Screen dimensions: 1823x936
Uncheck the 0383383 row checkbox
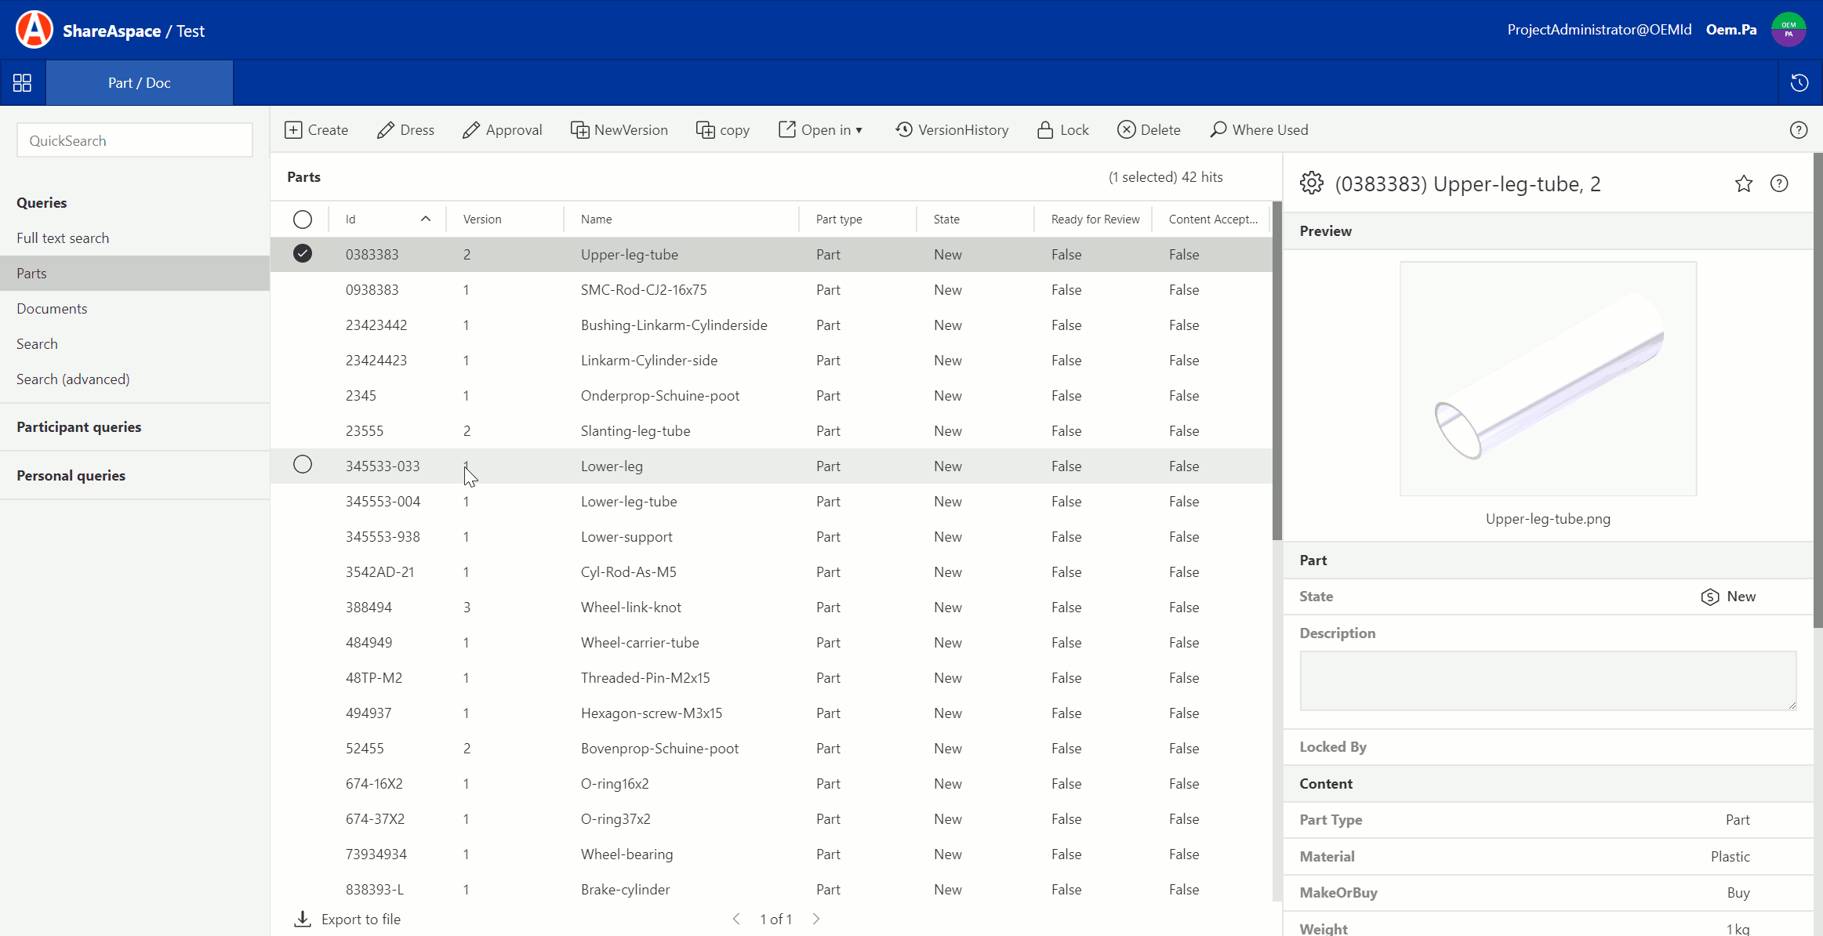point(303,254)
